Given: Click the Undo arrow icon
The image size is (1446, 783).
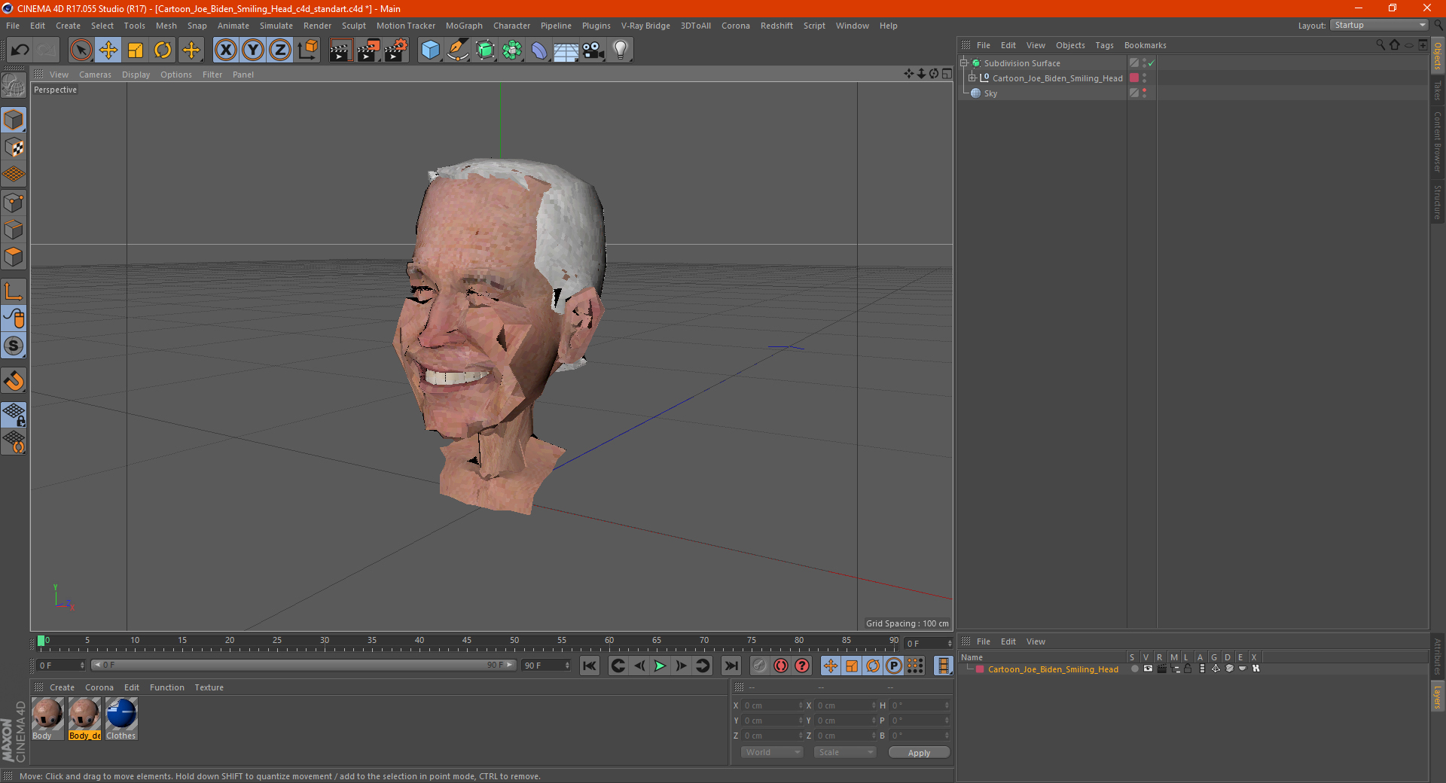Looking at the screenshot, I should (20, 50).
